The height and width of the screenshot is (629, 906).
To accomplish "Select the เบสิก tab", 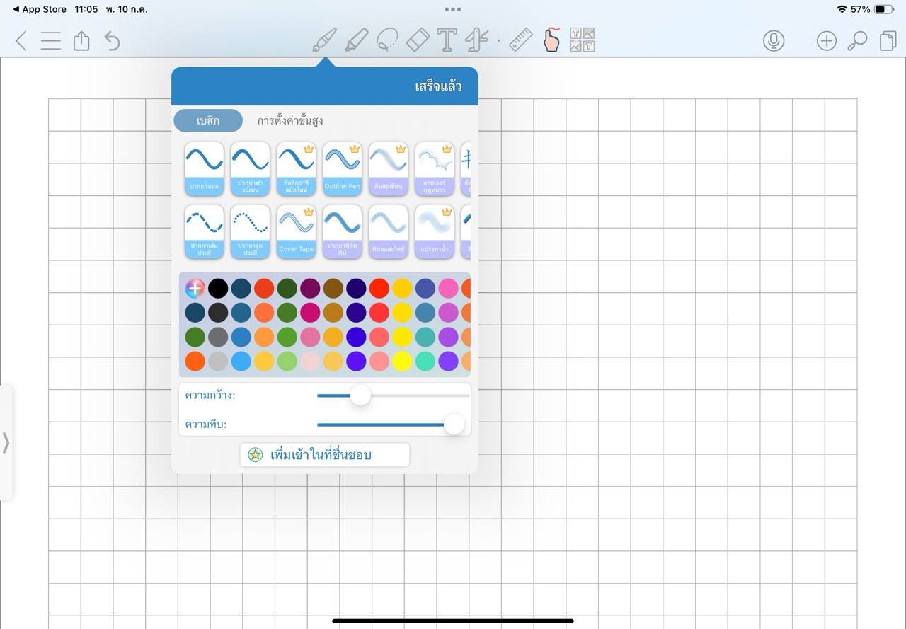I will (x=208, y=121).
